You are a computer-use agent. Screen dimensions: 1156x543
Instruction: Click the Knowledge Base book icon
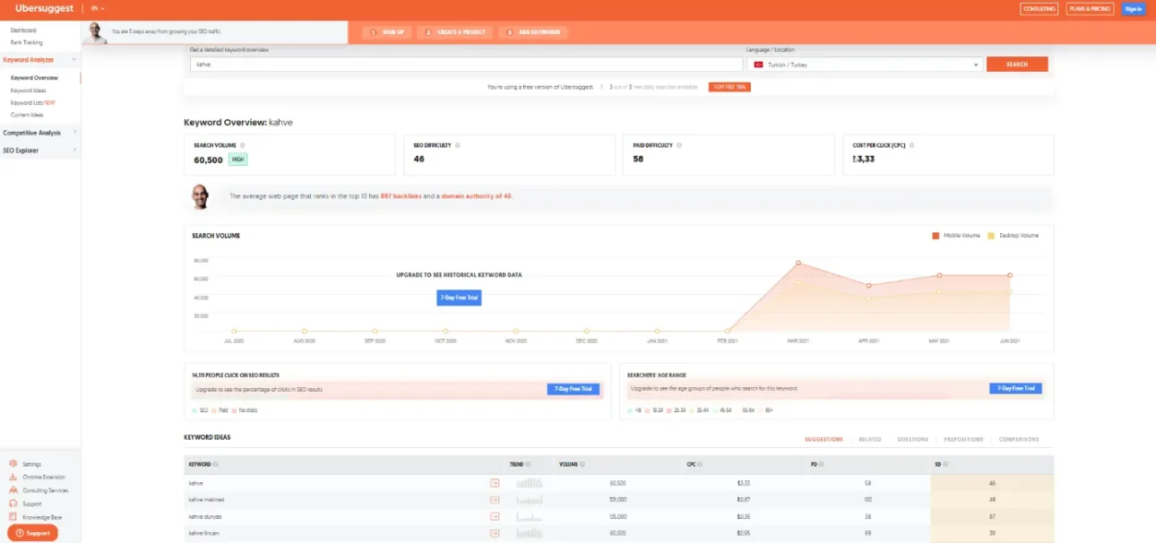[13, 517]
